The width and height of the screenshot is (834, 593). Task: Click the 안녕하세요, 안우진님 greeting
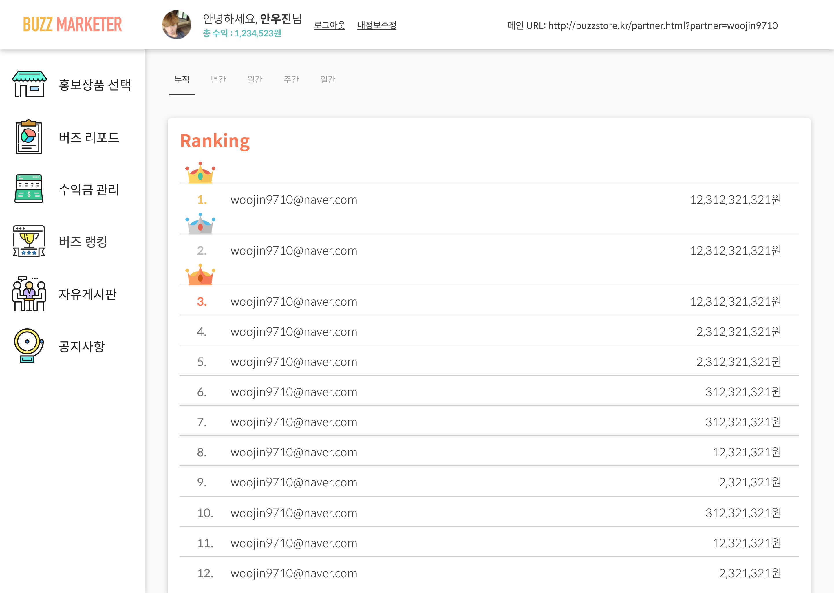[252, 19]
